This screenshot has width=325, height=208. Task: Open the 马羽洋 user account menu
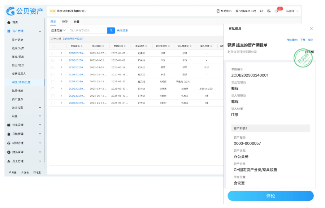coord(290,11)
